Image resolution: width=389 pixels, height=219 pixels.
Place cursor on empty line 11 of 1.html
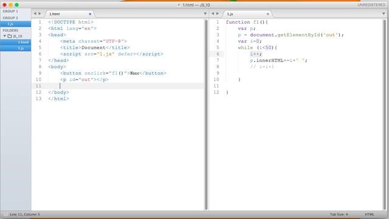(118, 86)
